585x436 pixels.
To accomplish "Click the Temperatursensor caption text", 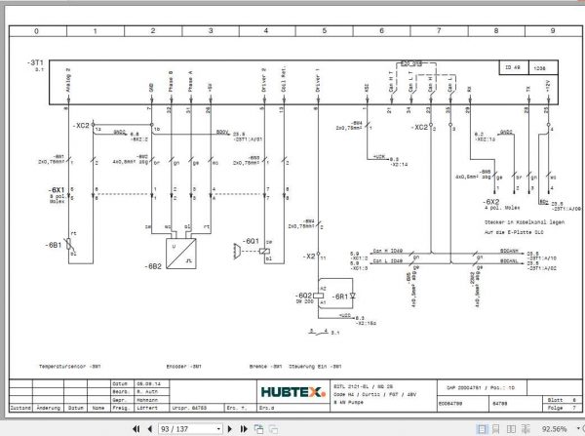I will click(70, 366).
